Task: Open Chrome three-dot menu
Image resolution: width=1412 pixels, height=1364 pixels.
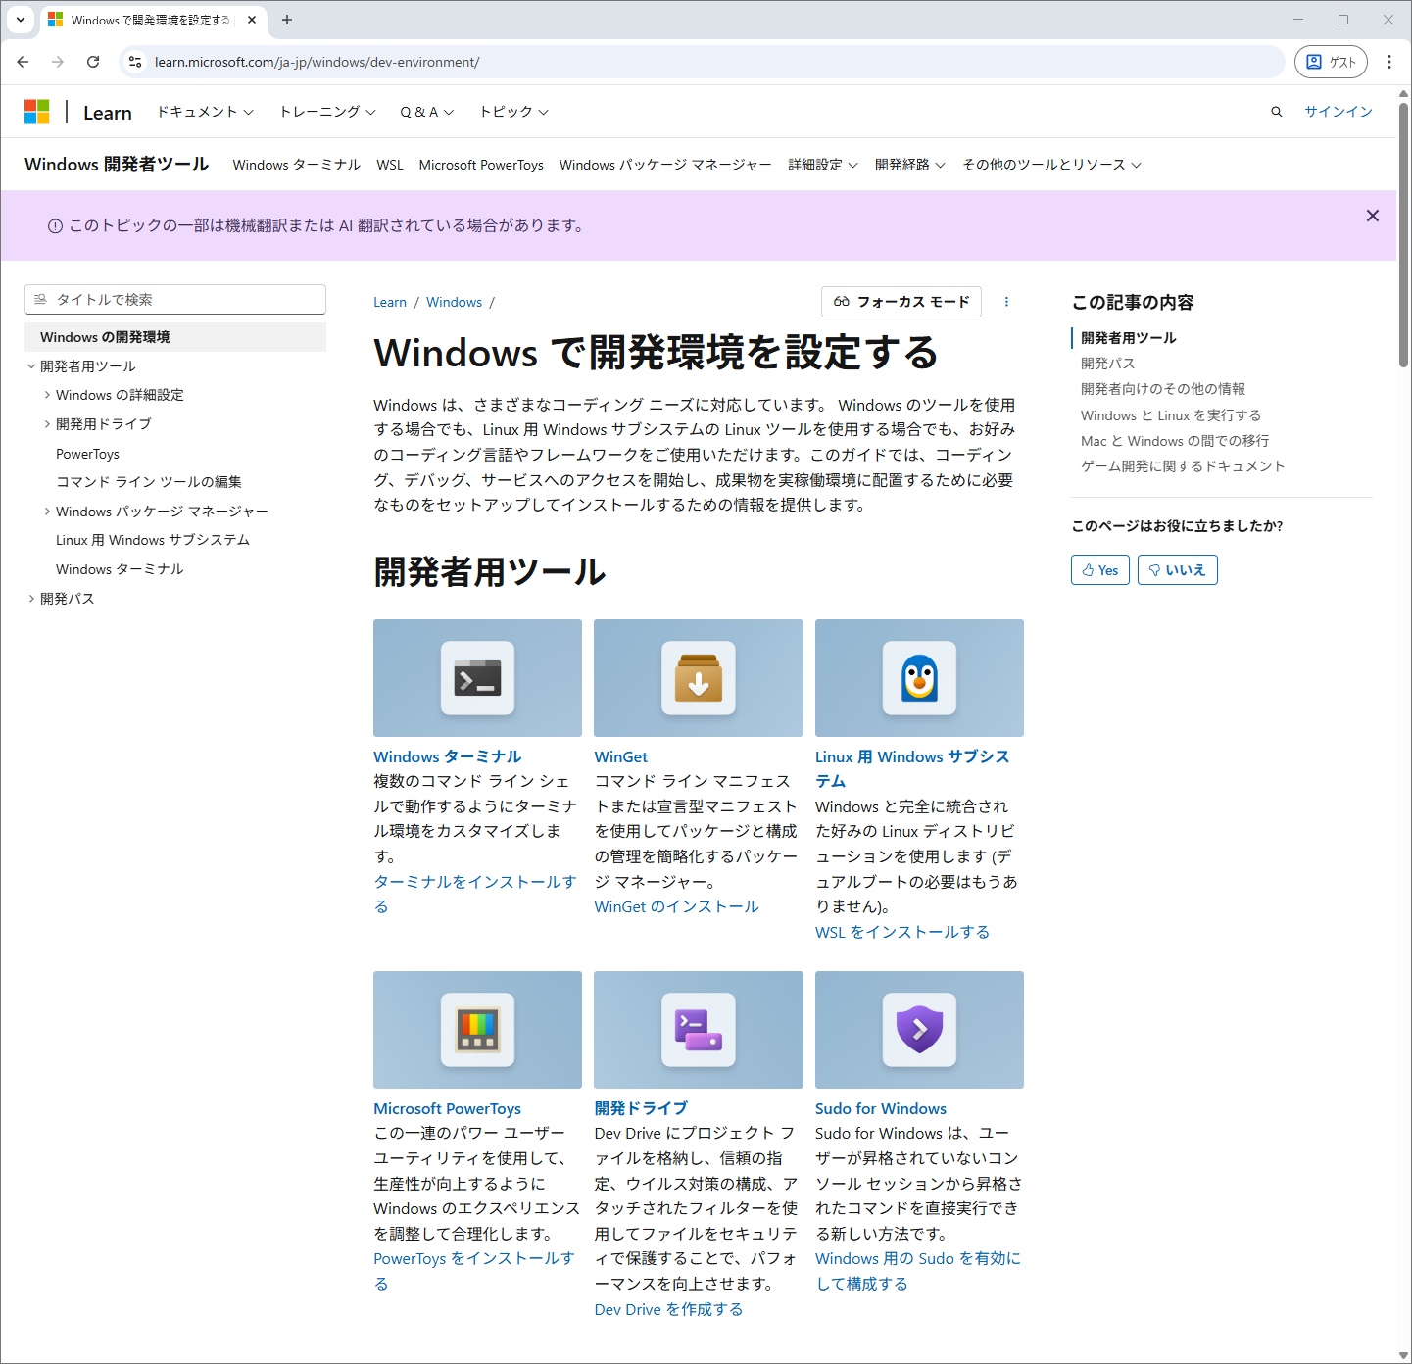Action: [x=1389, y=62]
